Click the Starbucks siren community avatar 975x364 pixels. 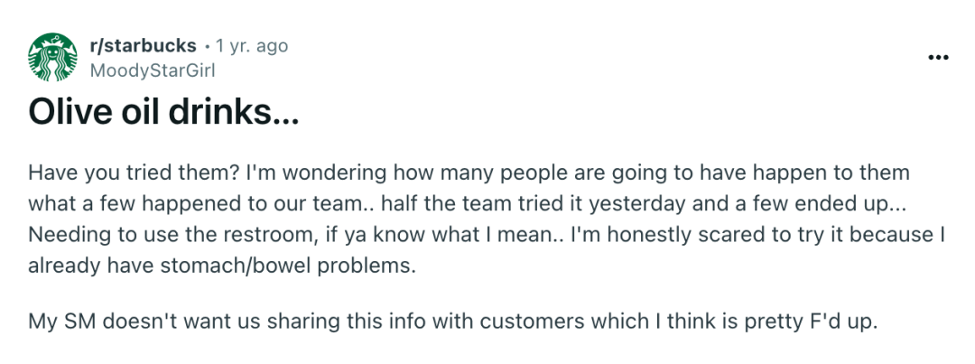53,57
